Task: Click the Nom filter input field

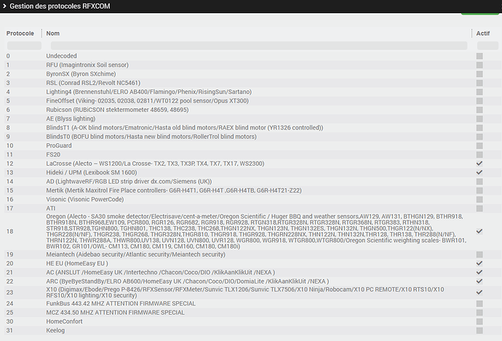Action: [255, 44]
